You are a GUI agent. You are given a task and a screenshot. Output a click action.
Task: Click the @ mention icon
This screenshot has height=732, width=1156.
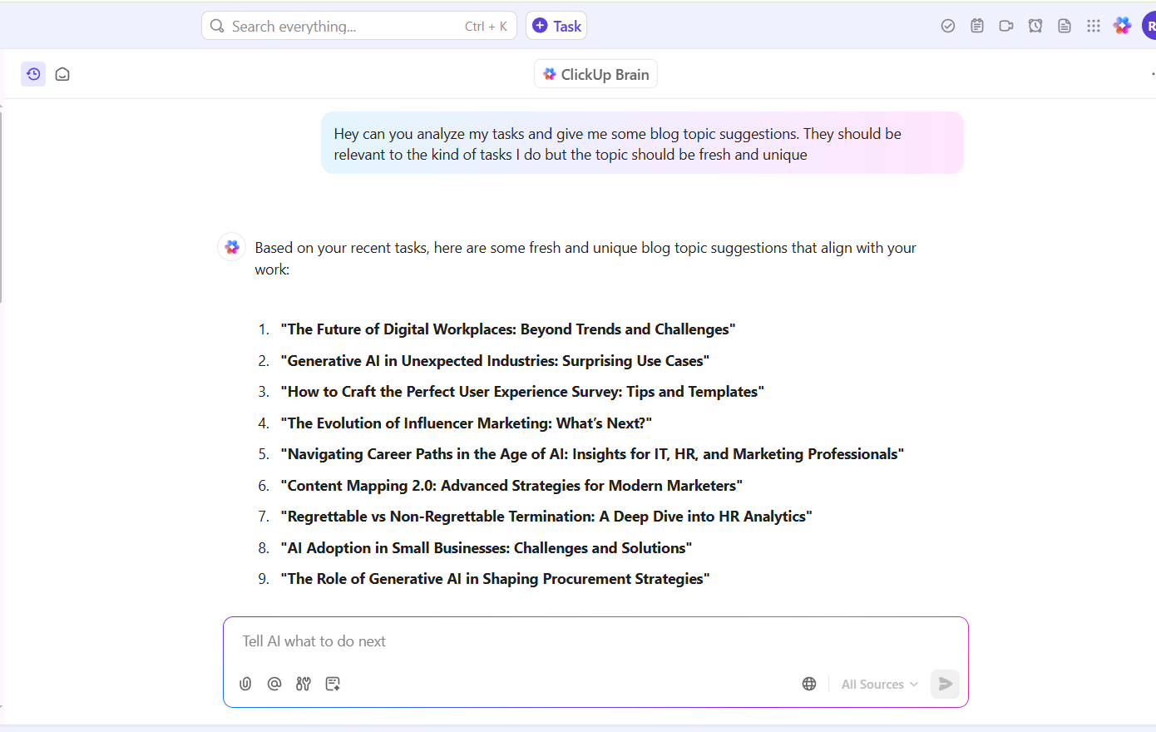[274, 684]
